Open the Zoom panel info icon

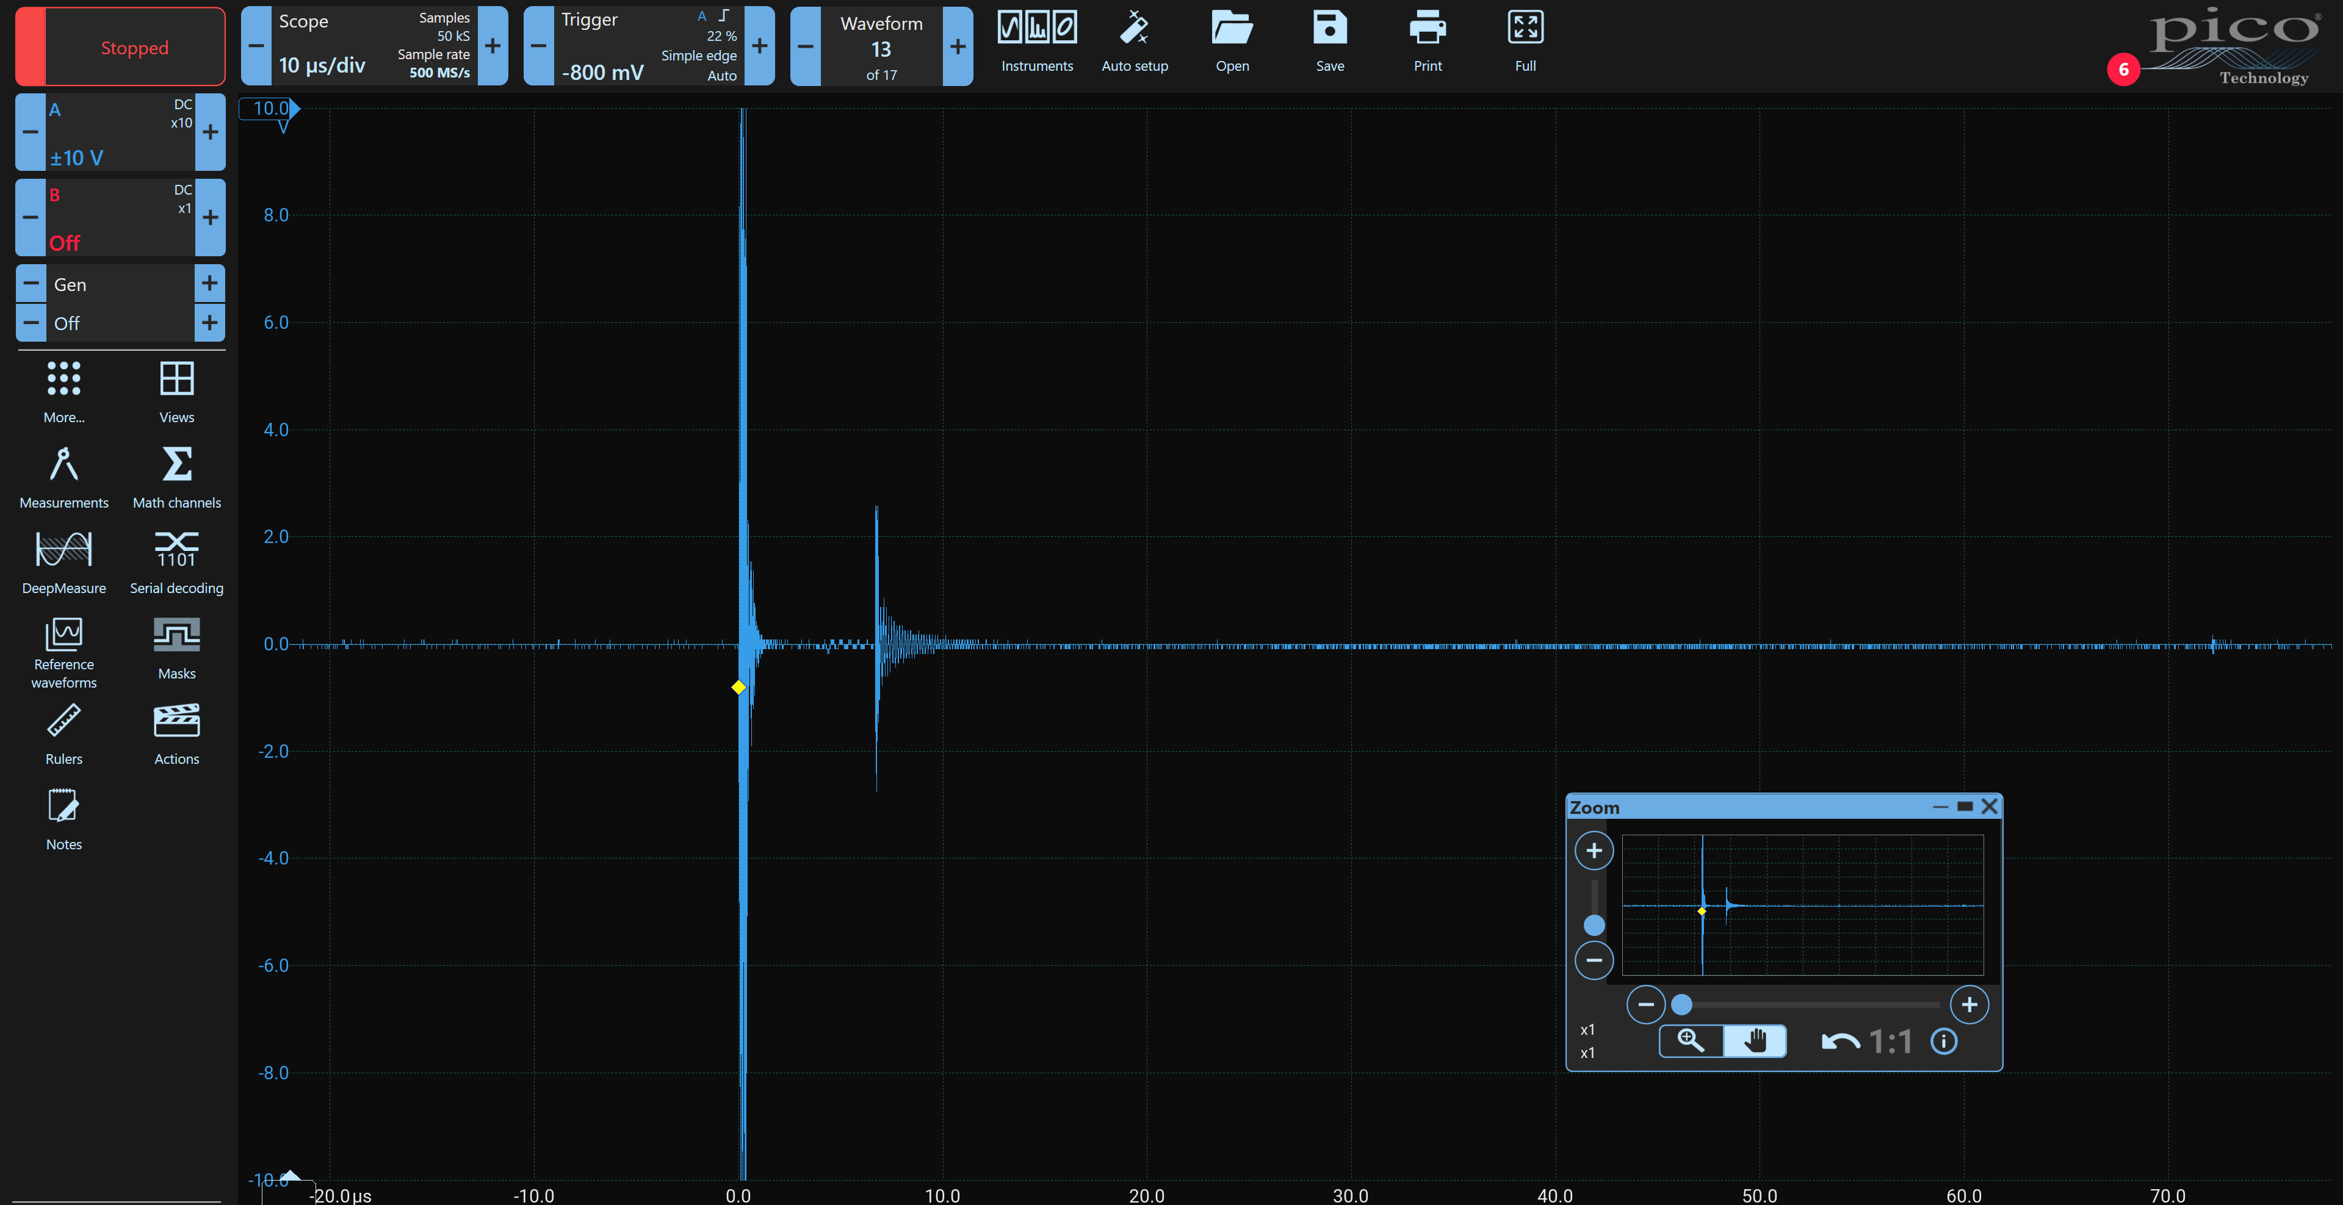click(1944, 1041)
